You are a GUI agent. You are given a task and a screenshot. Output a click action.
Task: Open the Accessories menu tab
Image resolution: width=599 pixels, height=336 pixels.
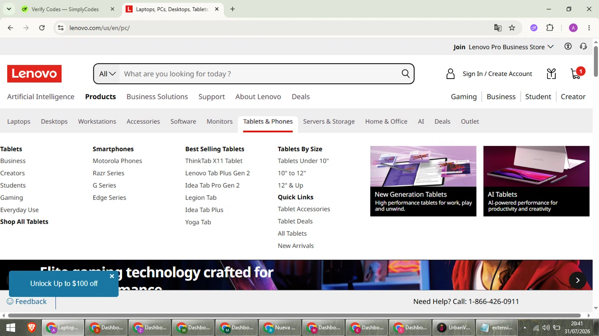tap(143, 122)
